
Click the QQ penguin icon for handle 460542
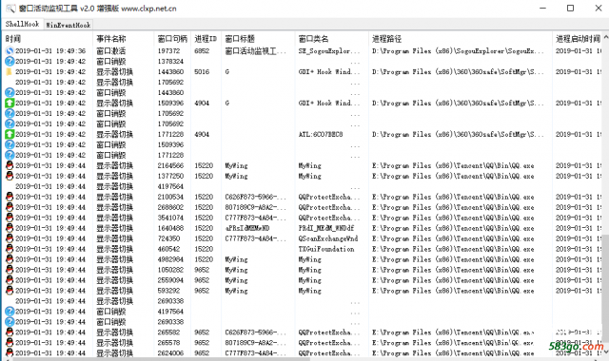pos(10,249)
